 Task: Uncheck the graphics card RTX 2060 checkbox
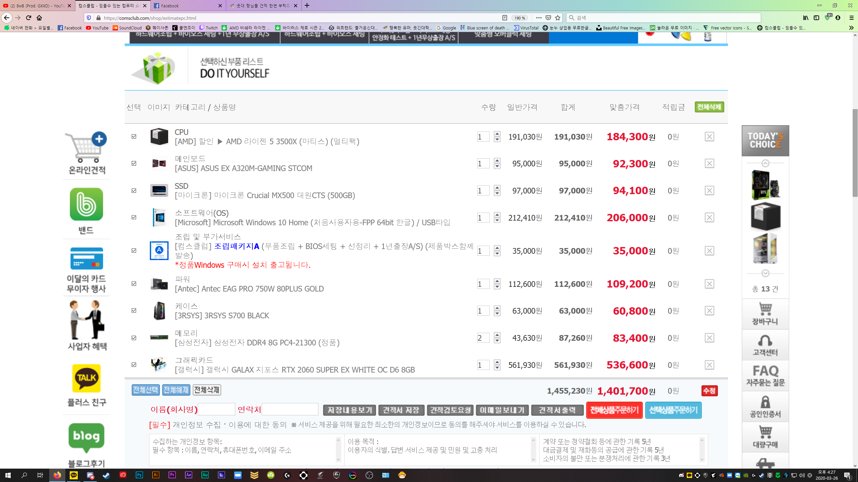[134, 365]
